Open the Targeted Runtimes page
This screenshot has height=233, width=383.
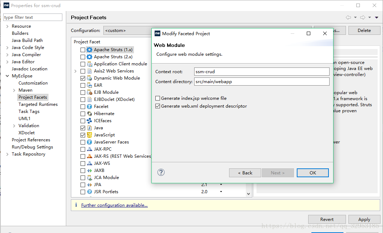click(38, 104)
